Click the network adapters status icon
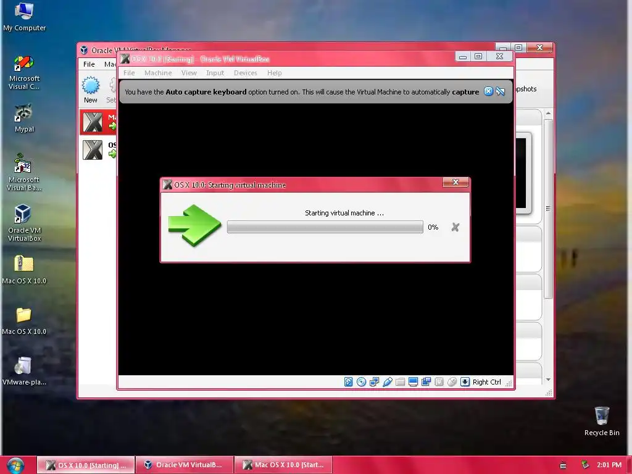This screenshot has width=632, height=474. tap(375, 381)
